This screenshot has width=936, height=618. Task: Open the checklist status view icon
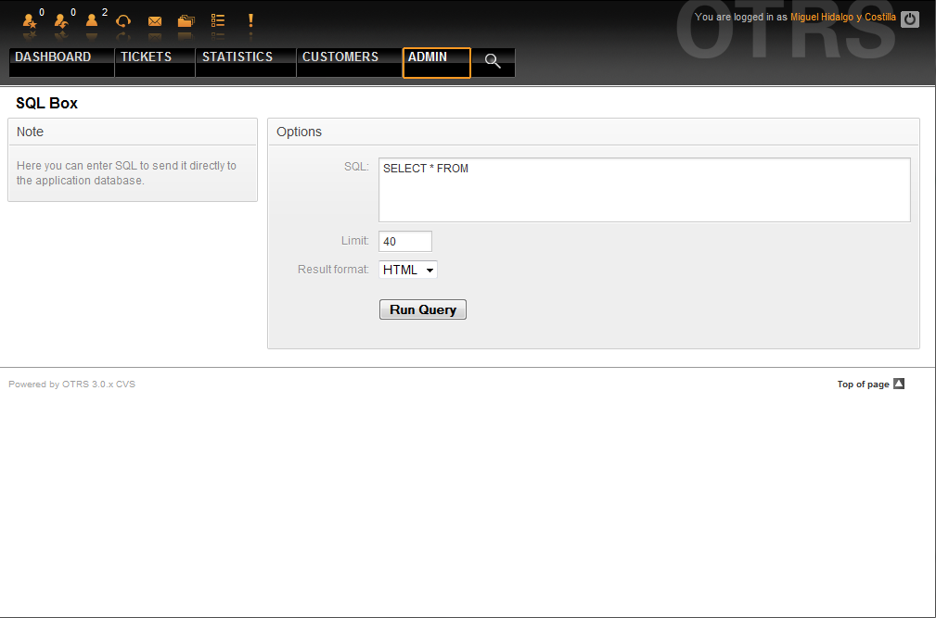218,20
